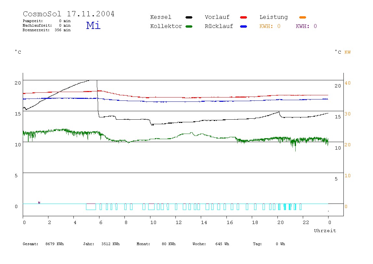
Task: Select the "0 min" value beside Pumpzeit
Action: (x=65, y=21)
